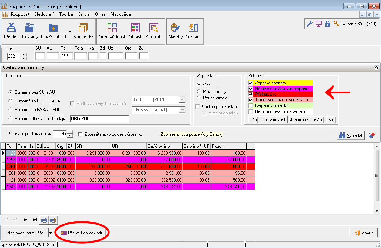The height and width of the screenshot is (248, 381).
Task: Enable the Čerpání v pořádku checkbox
Action: (251, 106)
